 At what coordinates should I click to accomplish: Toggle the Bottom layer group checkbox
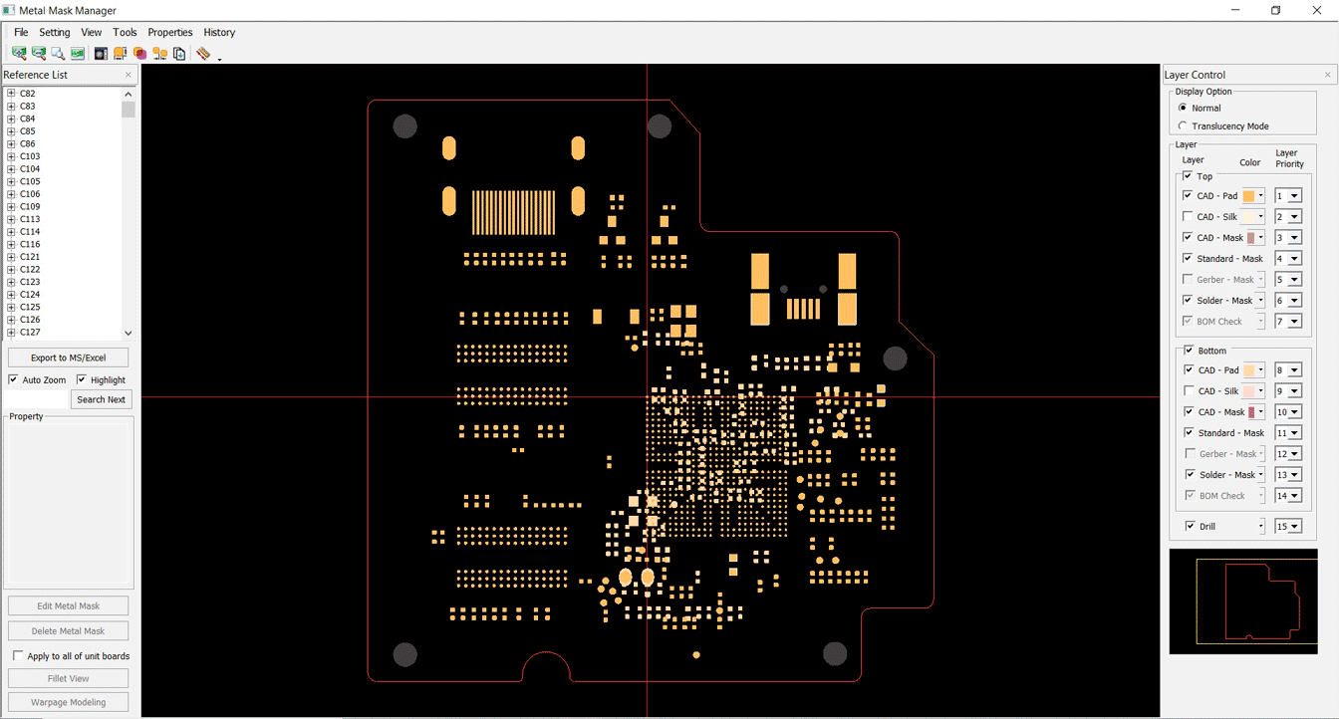(x=1189, y=351)
